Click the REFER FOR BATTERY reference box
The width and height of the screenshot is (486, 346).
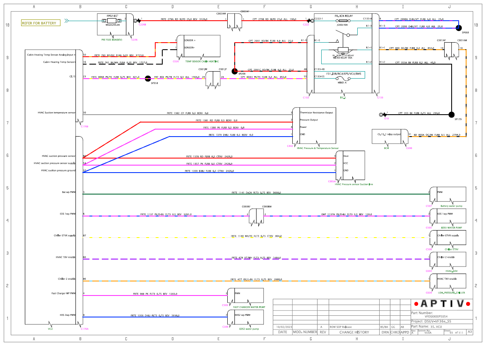[41, 23]
